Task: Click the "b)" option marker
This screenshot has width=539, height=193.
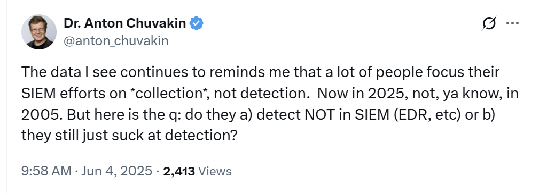Action: [x=487, y=115]
